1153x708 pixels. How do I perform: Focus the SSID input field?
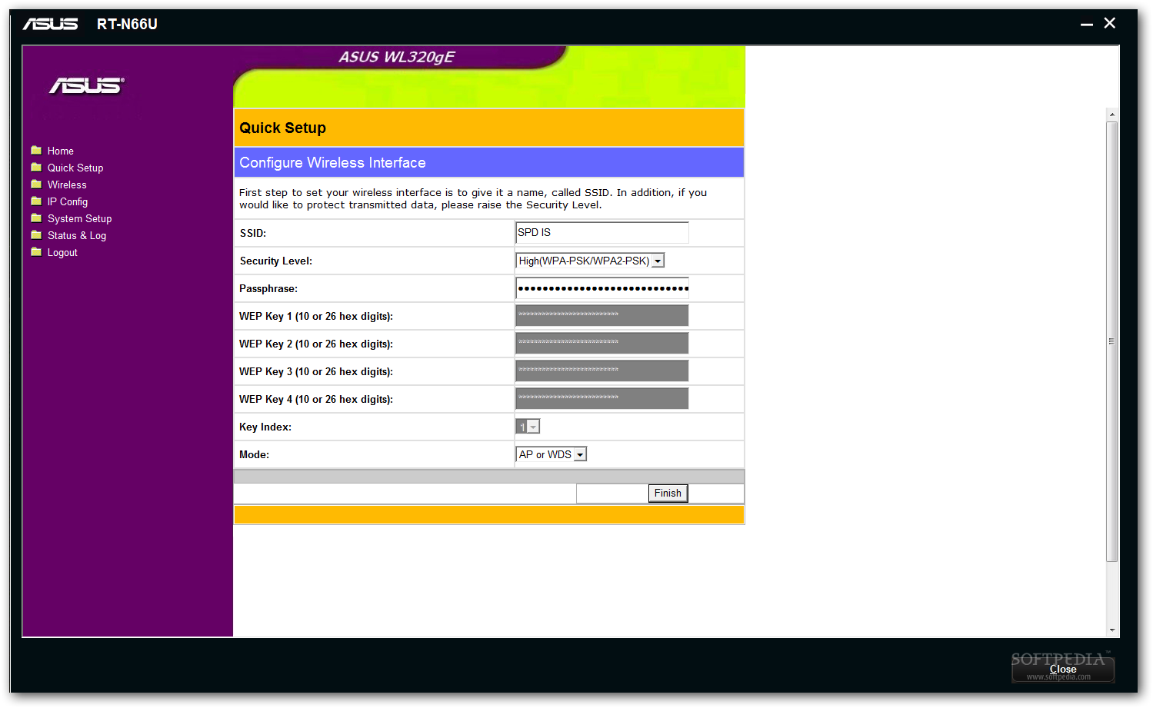[602, 232]
